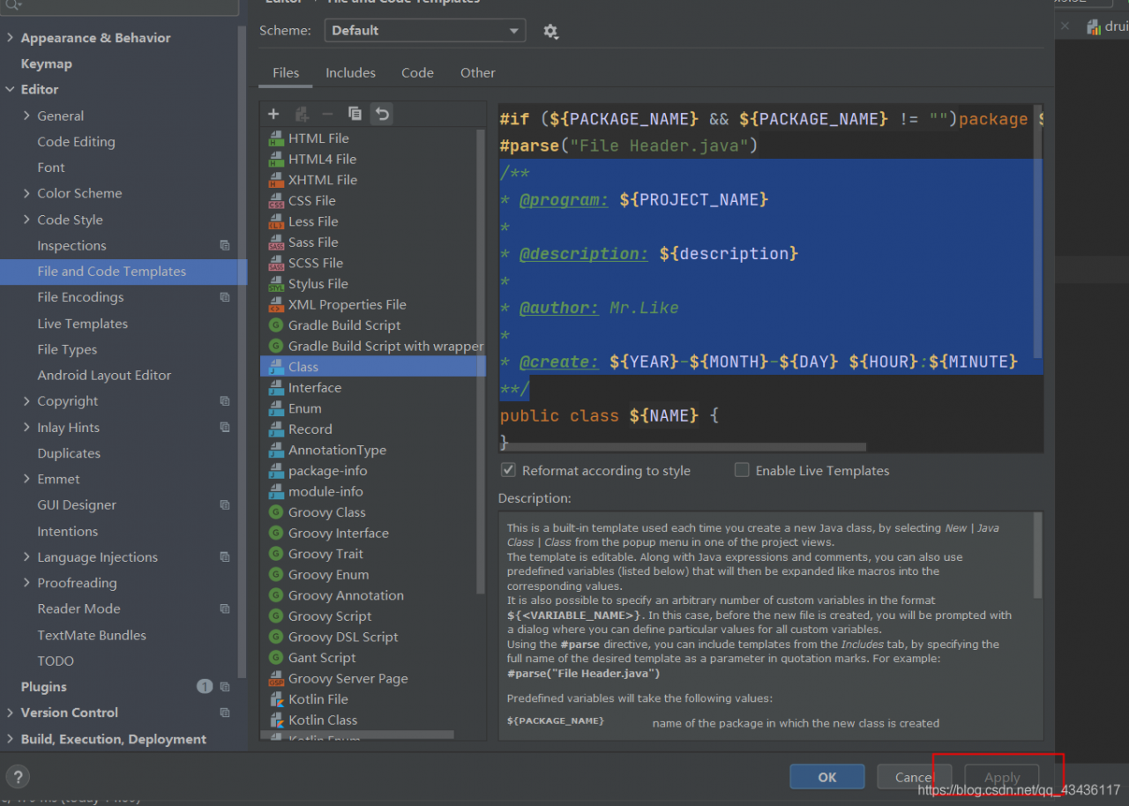
Task: Select the Kotlin Class template
Action: (x=323, y=720)
